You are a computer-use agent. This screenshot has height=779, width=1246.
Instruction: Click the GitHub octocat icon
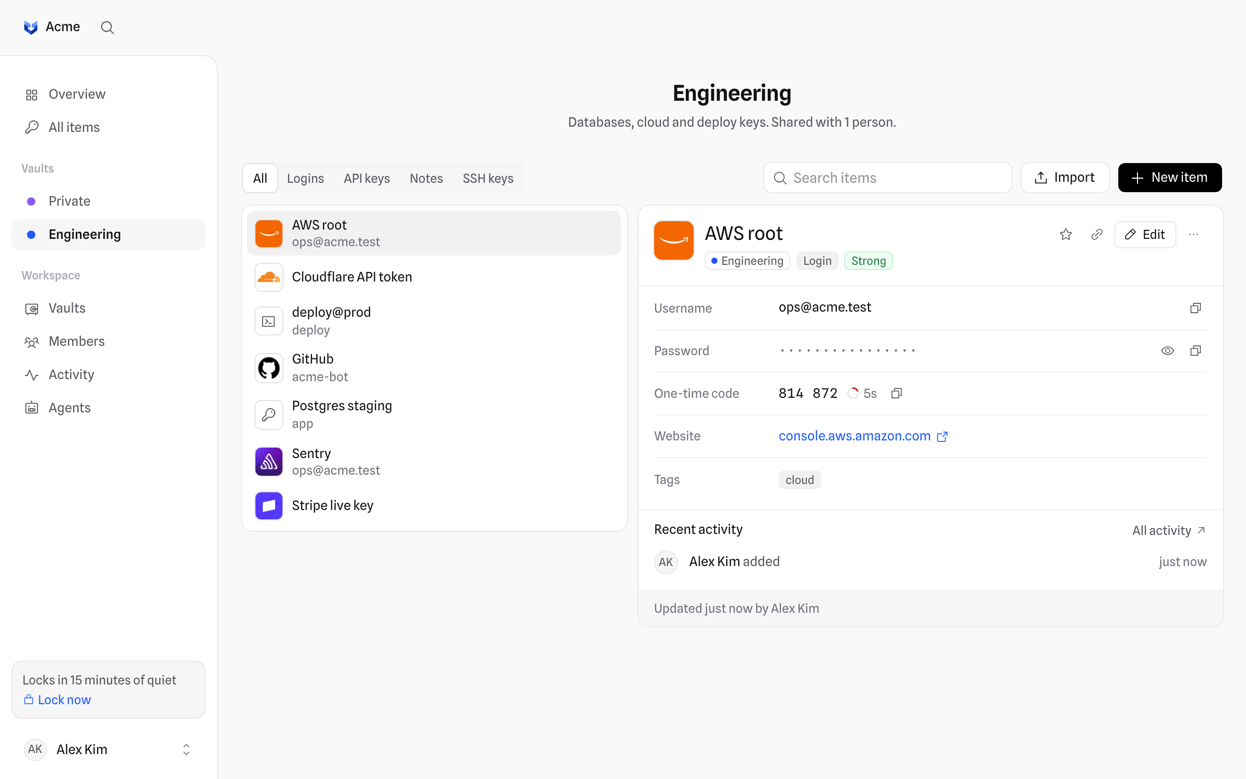pos(269,368)
